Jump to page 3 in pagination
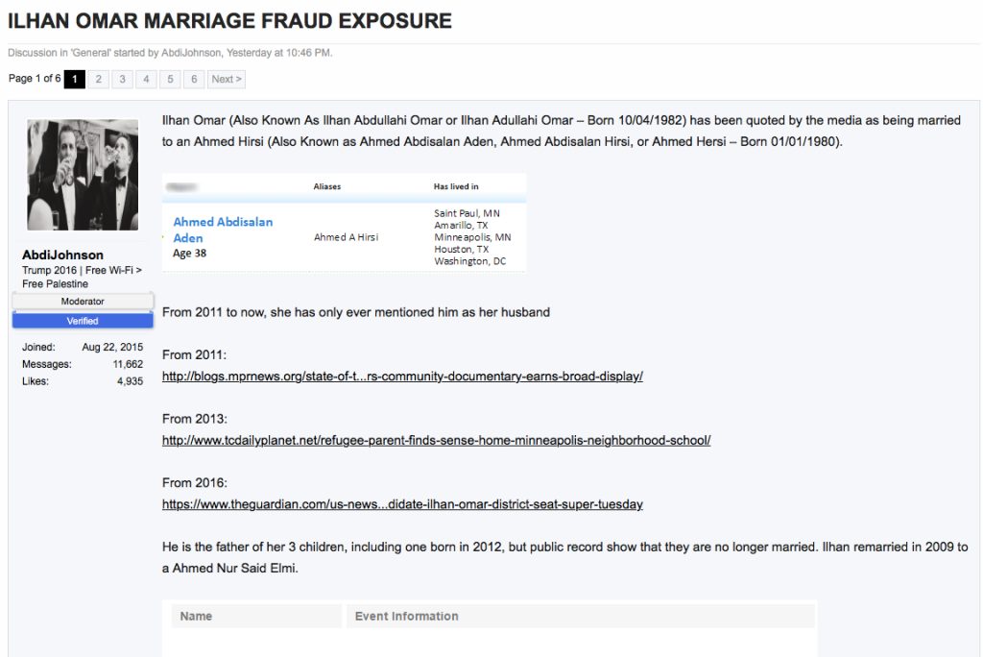The image size is (983, 657). [123, 79]
